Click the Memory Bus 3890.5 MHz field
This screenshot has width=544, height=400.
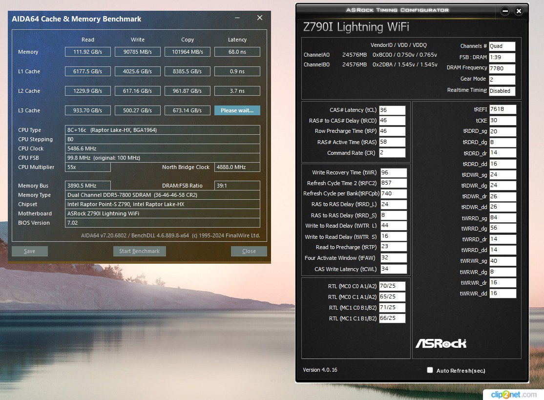(88, 186)
